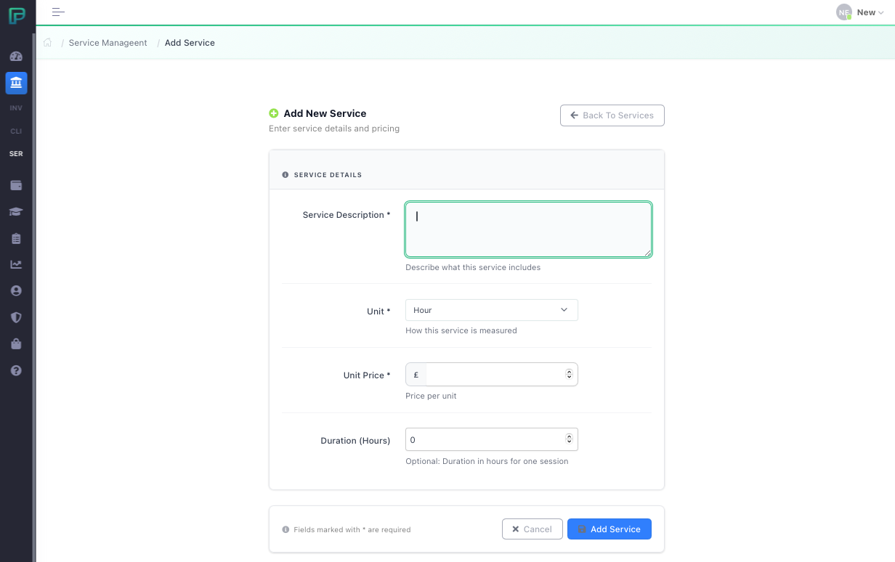Click the user profile circle sidebar icon
895x562 pixels.
pyautogui.click(x=16, y=291)
